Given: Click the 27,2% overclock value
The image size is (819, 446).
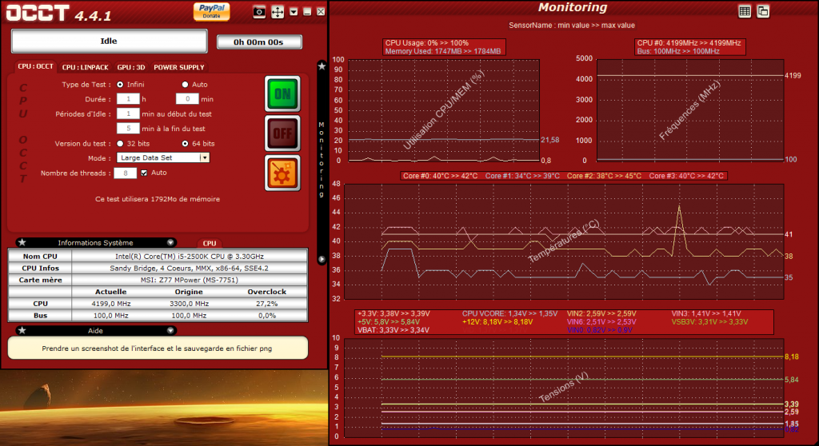Looking at the screenshot, I should [267, 304].
